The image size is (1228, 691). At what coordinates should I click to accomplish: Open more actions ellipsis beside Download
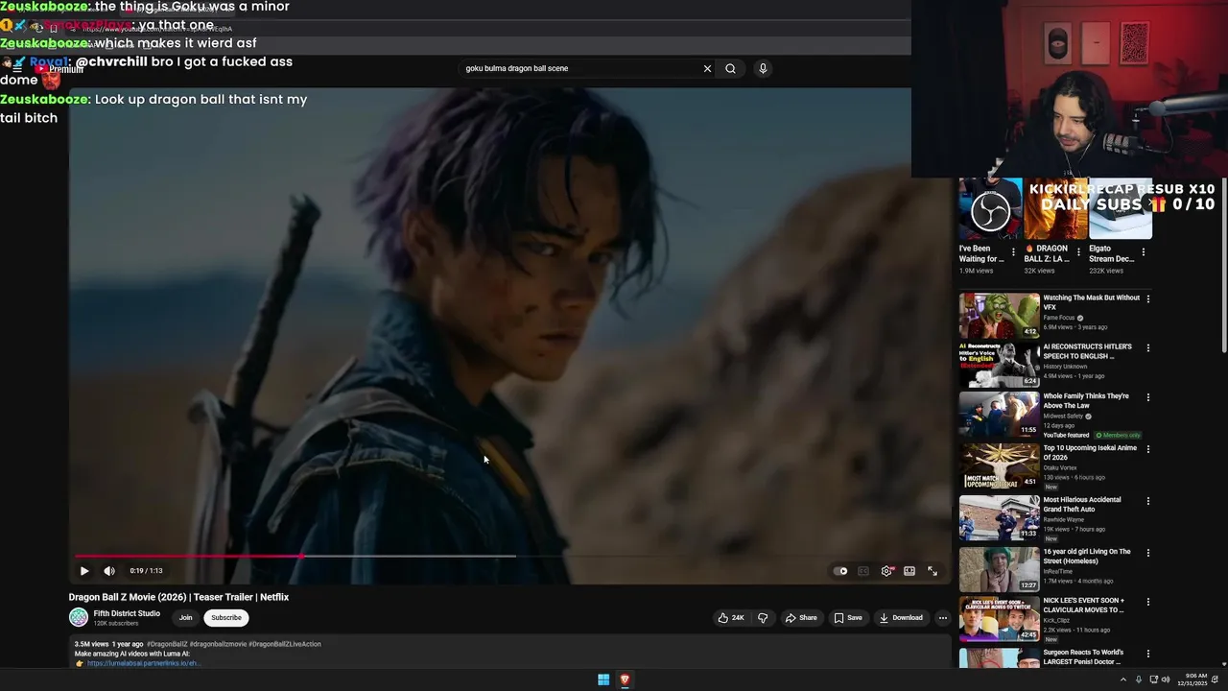coord(942,618)
